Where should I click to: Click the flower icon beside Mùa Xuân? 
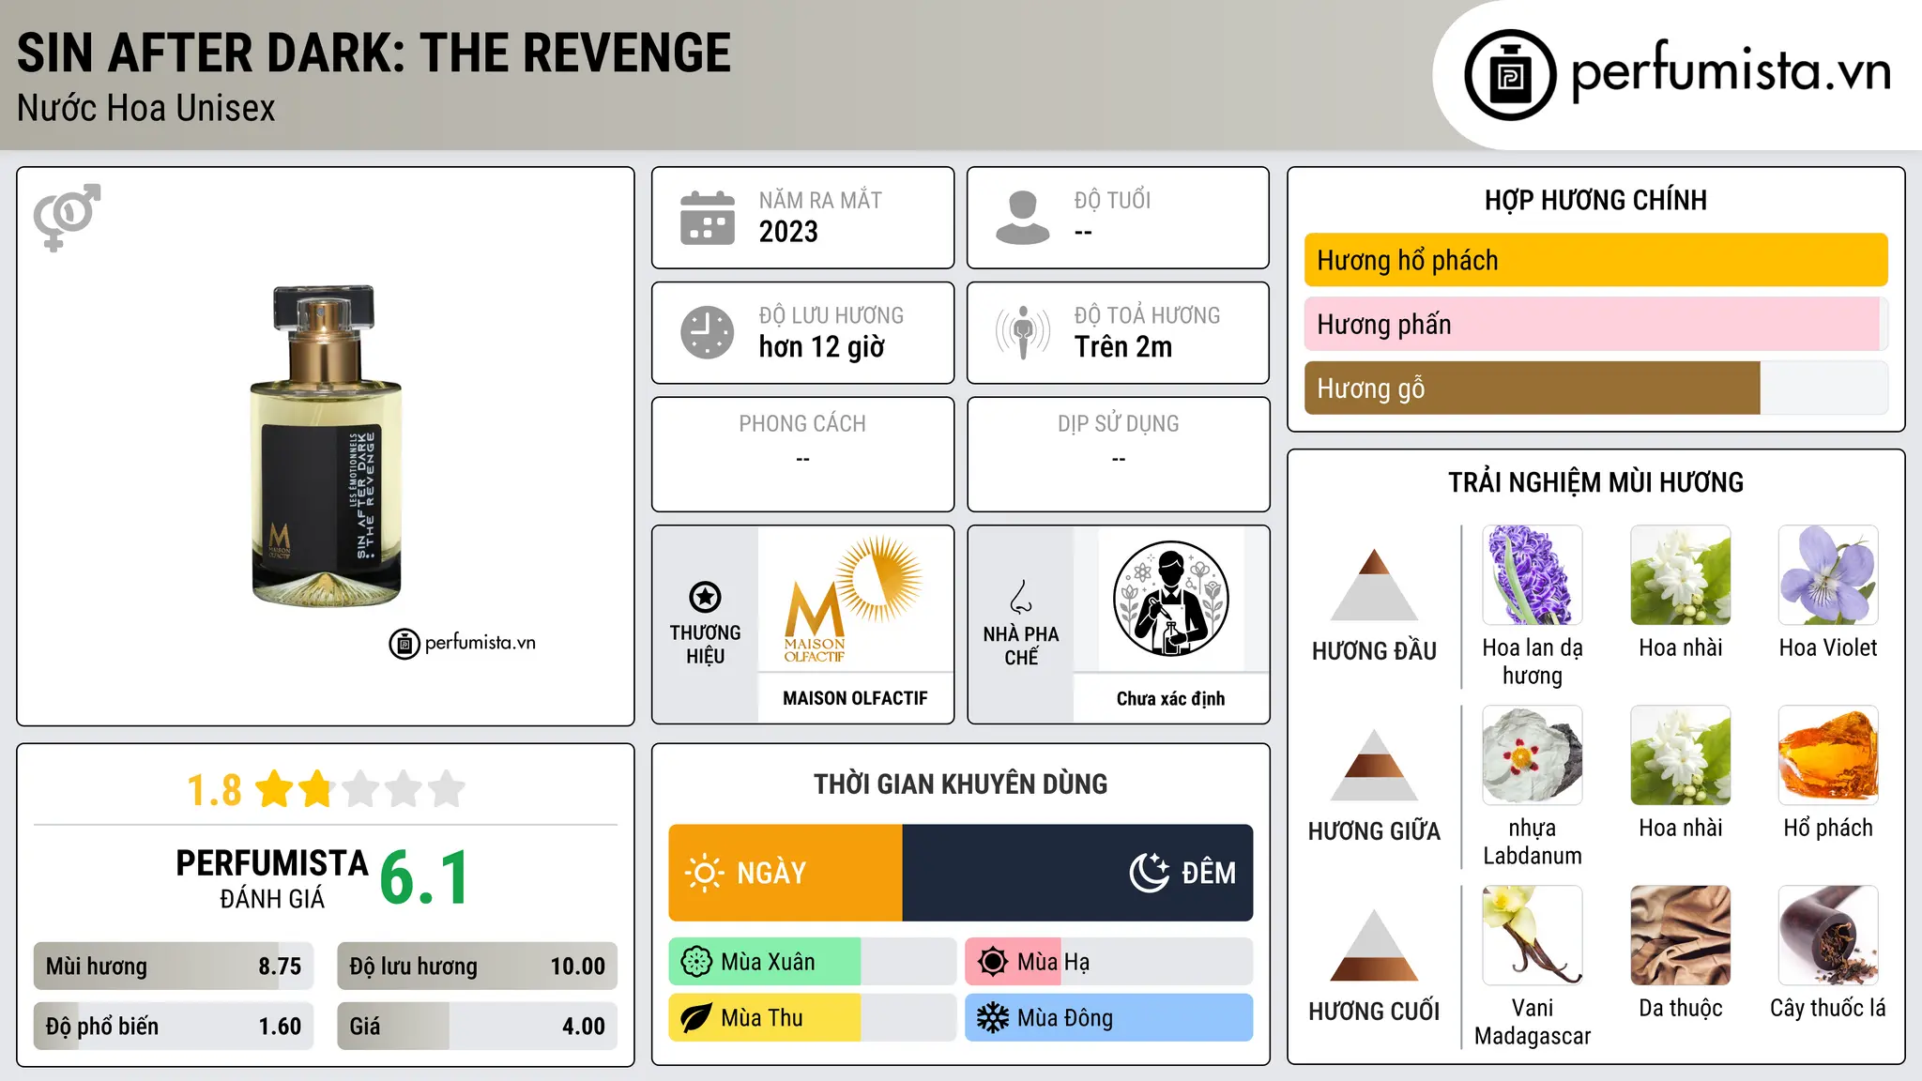696,962
